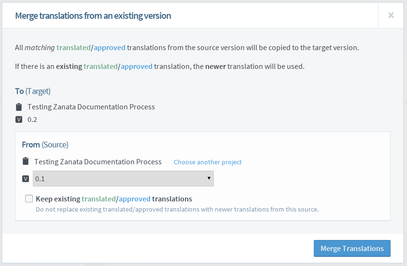
Task: Click the source version V icon
Action: point(26,179)
